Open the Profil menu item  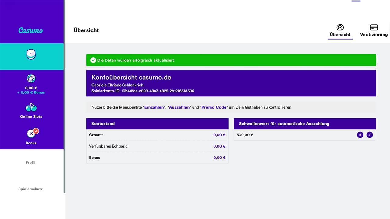pos(30,162)
